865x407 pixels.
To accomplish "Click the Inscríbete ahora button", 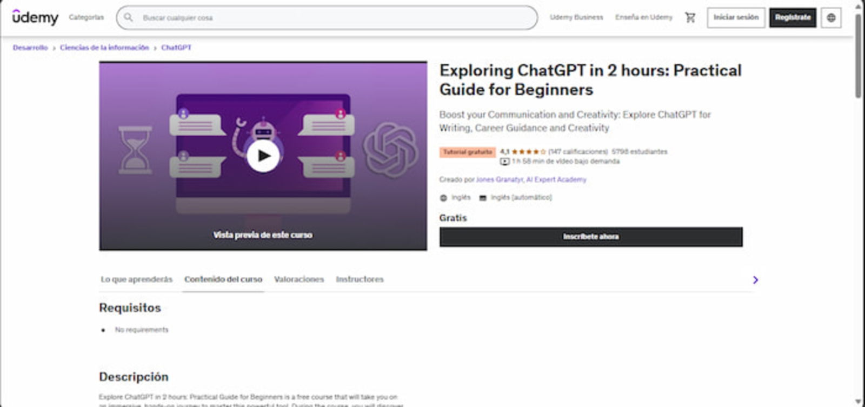I will tap(591, 237).
